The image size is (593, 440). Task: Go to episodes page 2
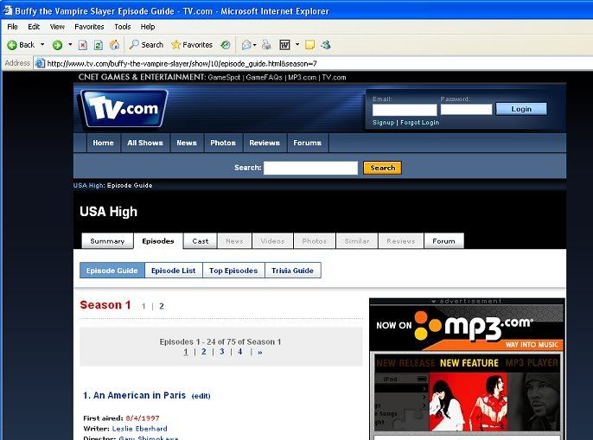click(204, 352)
